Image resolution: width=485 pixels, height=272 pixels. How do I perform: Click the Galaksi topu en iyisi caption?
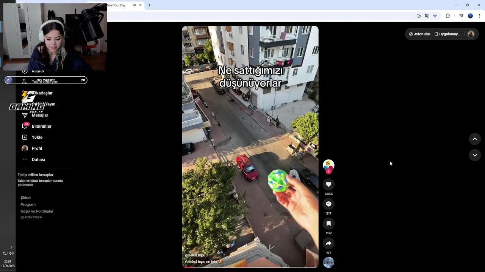[x=203, y=262]
